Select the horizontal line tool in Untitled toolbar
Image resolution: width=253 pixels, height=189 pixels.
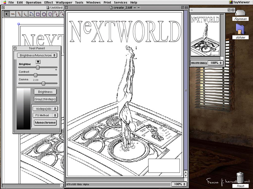[13, 14]
